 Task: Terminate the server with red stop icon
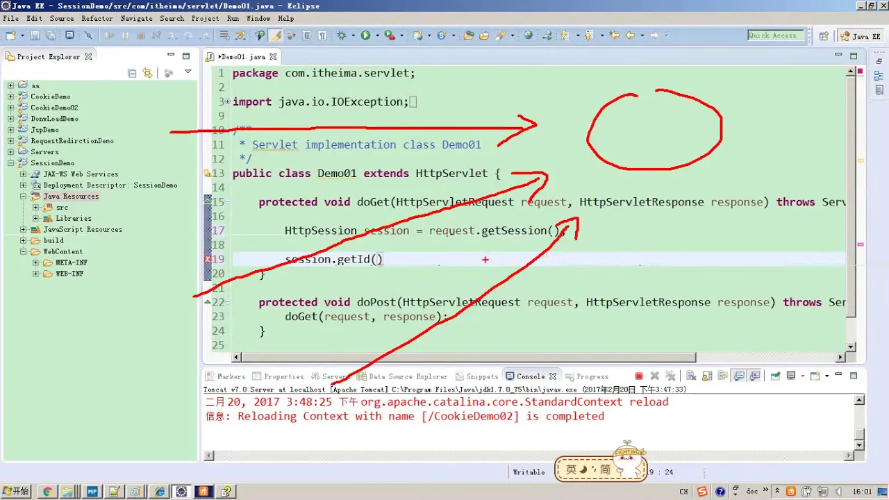click(x=639, y=376)
